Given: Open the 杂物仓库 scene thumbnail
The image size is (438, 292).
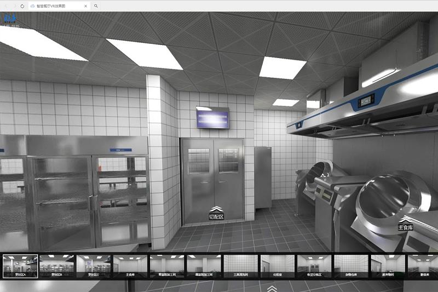Looking at the screenshot, I should (351, 266).
